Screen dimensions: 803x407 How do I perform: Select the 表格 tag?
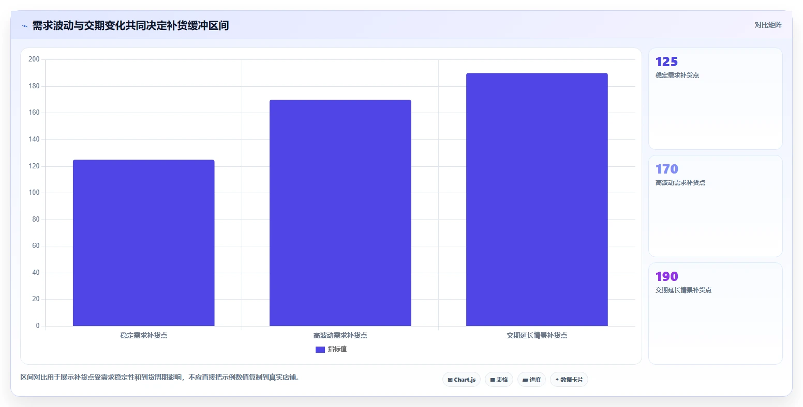499,380
